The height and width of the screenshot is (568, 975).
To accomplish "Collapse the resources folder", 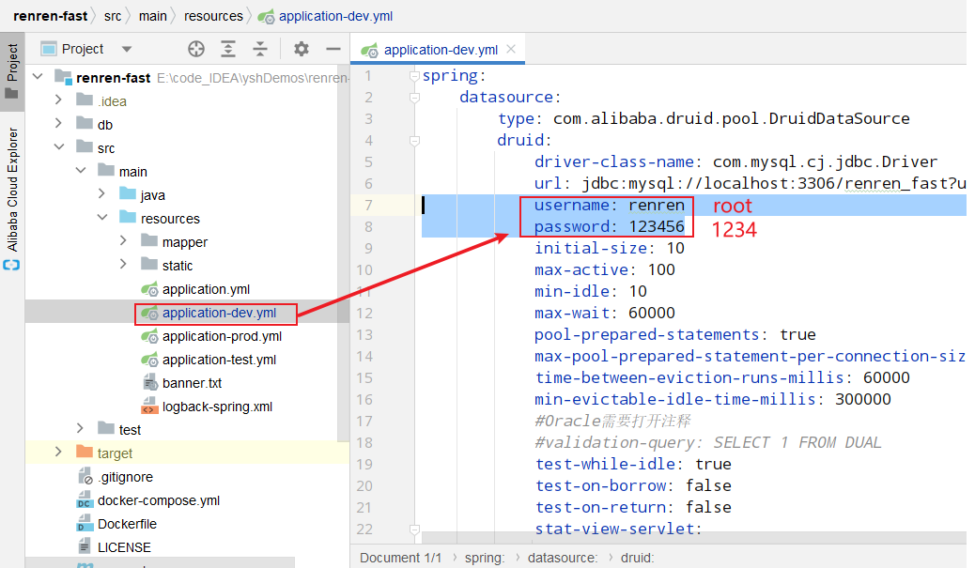I will [102, 218].
